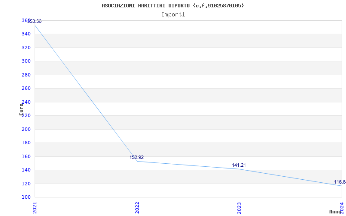Click the 2023 x-axis year label
The height and width of the screenshot is (216, 346).
(240, 207)
